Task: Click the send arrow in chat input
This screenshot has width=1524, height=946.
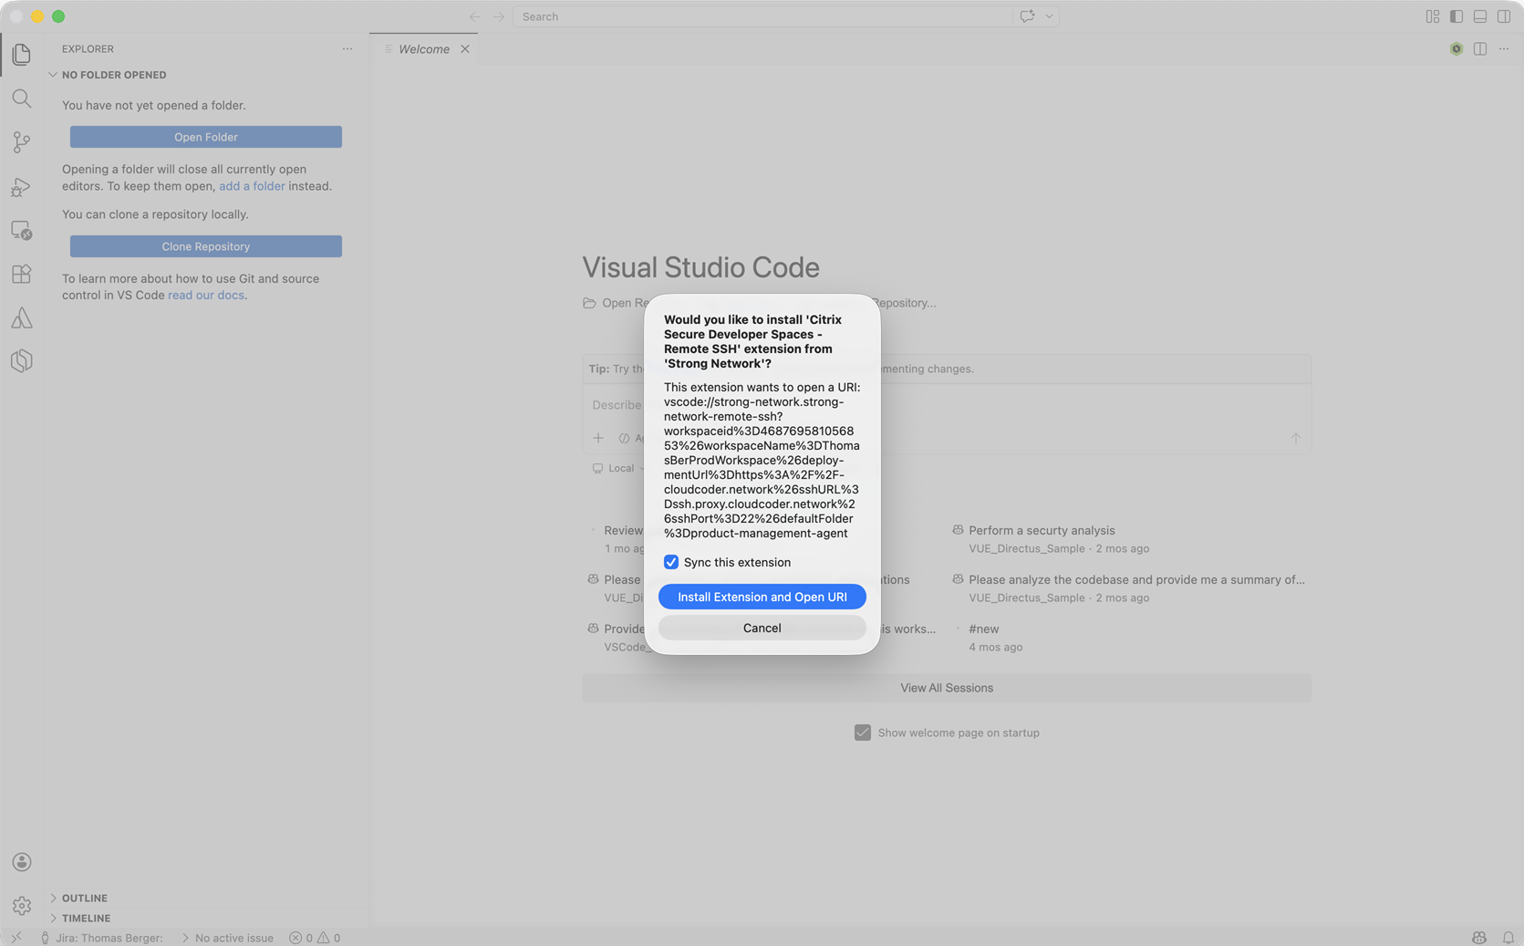Action: coord(1295,438)
